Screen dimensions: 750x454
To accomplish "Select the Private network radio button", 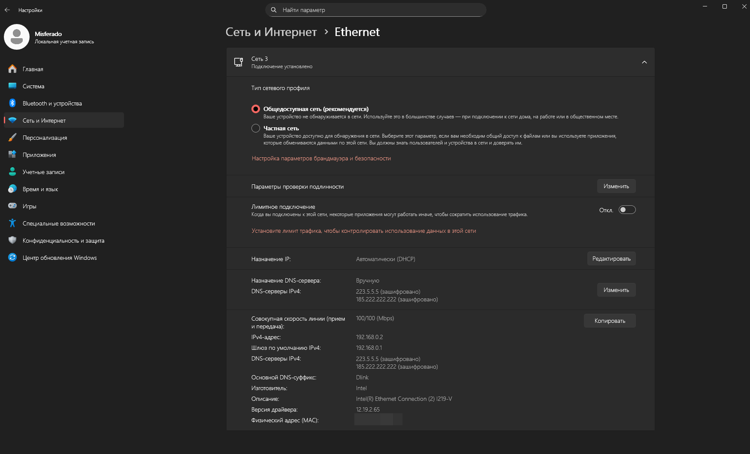I will tap(256, 128).
